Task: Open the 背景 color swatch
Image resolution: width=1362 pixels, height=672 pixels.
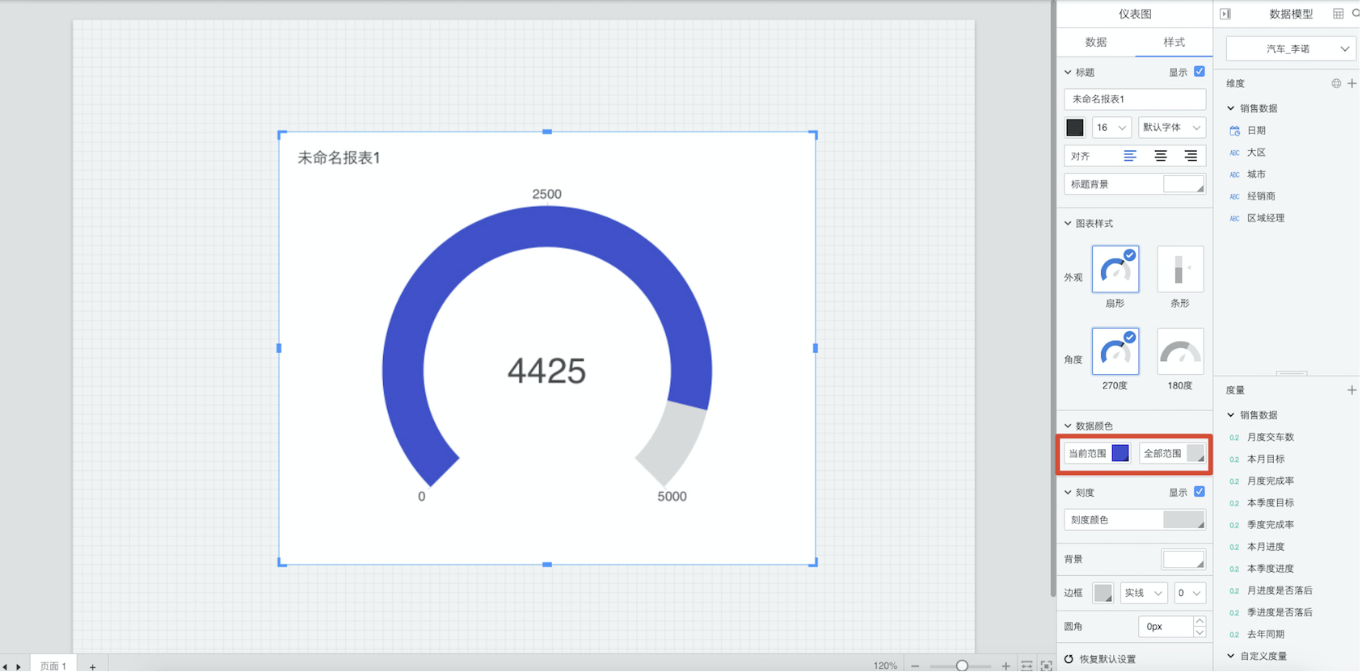Action: pos(1183,559)
